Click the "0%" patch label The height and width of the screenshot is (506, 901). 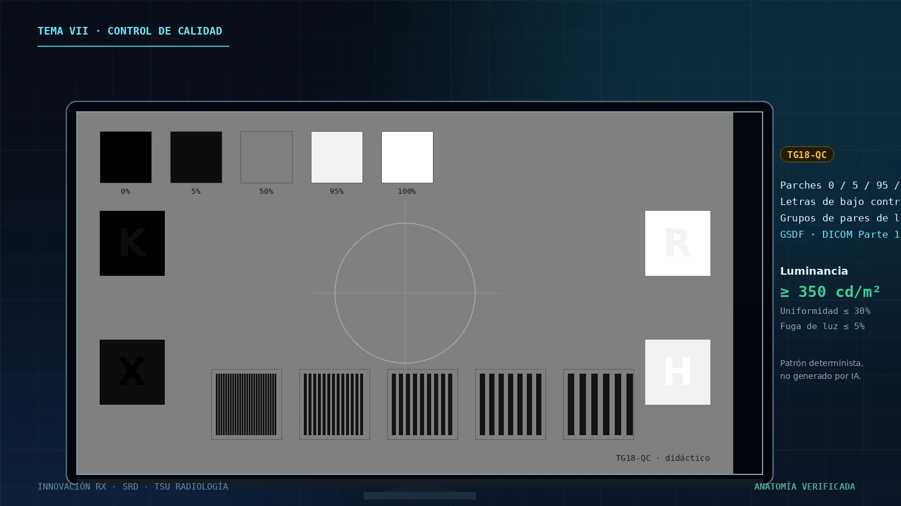126,192
